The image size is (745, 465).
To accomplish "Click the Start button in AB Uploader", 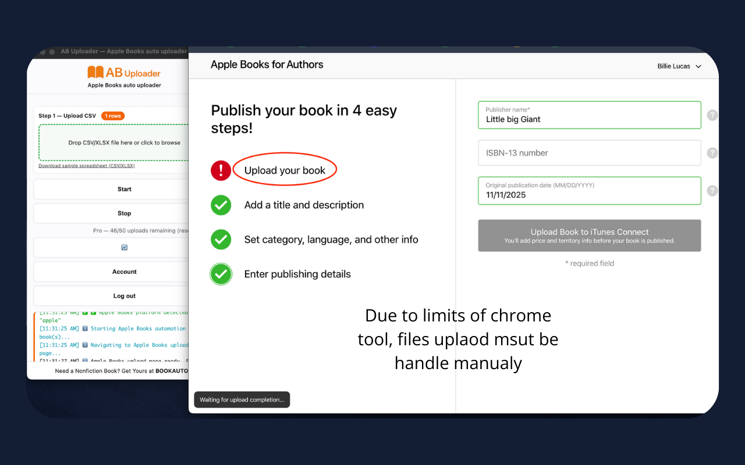I will (x=111, y=189).
